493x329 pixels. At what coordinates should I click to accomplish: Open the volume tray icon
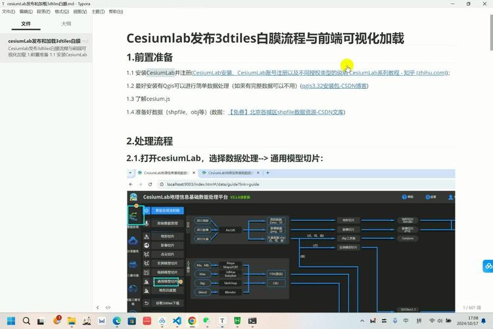pos(440,321)
